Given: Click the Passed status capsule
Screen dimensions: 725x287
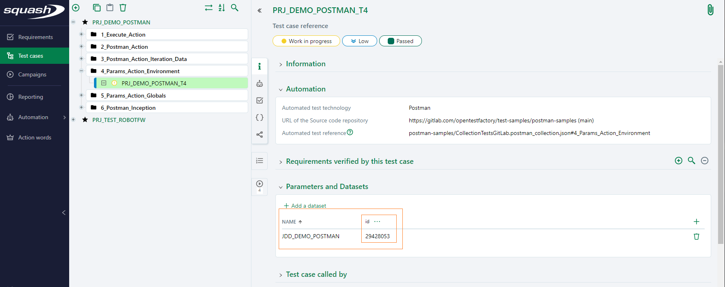Looking at the screenshot, I should [x=400, y=41].
